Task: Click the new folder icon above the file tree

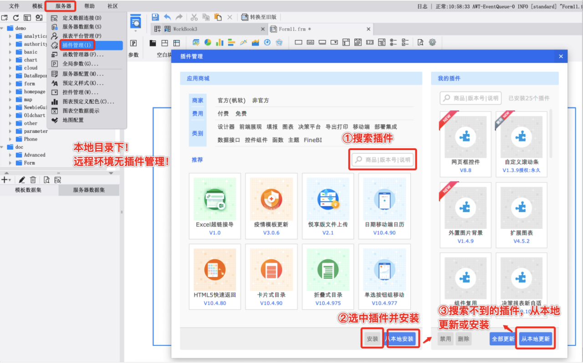Action: point(5,18)
